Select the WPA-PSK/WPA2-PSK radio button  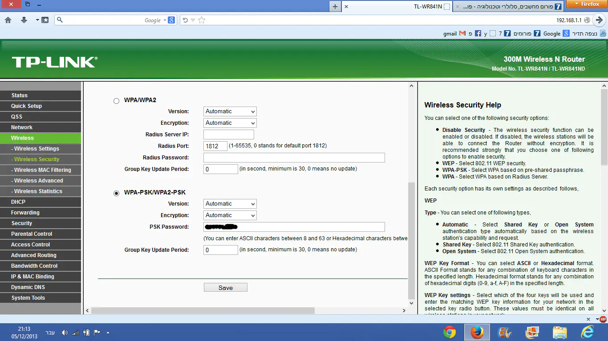point(117,193)
